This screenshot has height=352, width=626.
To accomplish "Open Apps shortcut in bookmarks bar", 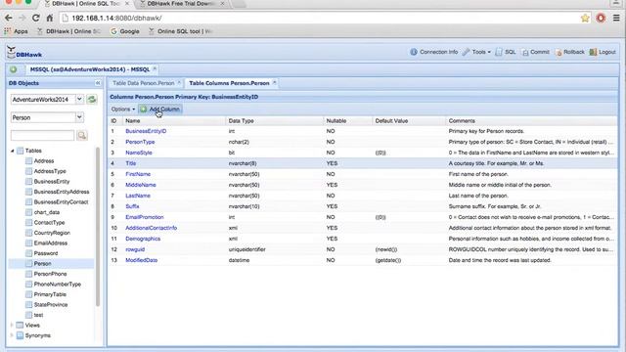I will click(x=16, y=31).
